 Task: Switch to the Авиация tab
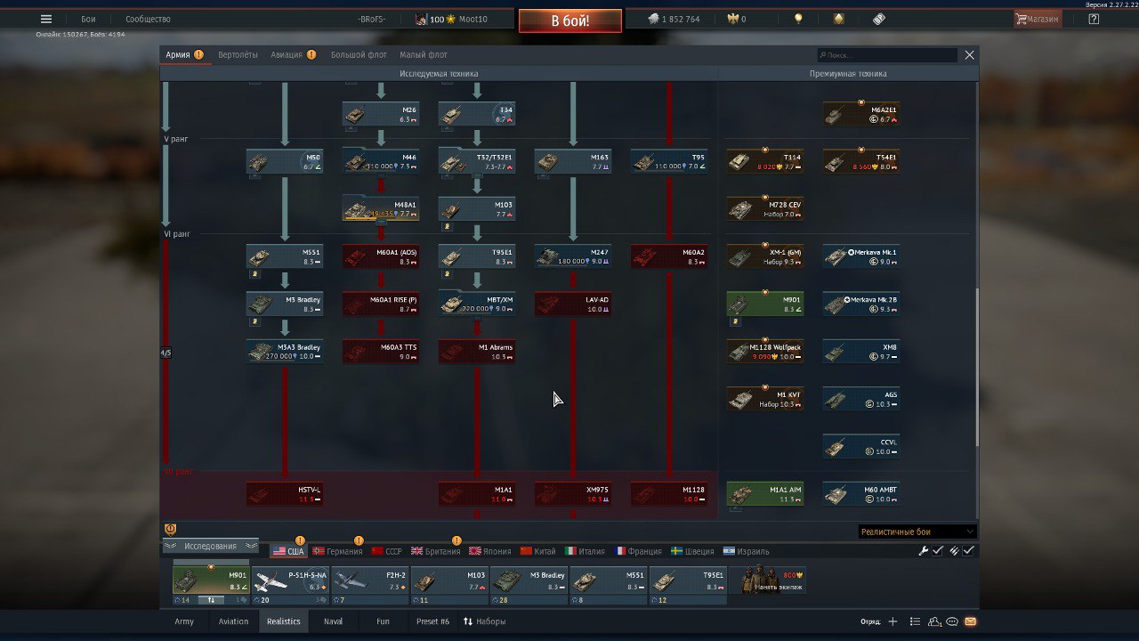[287, 55]
